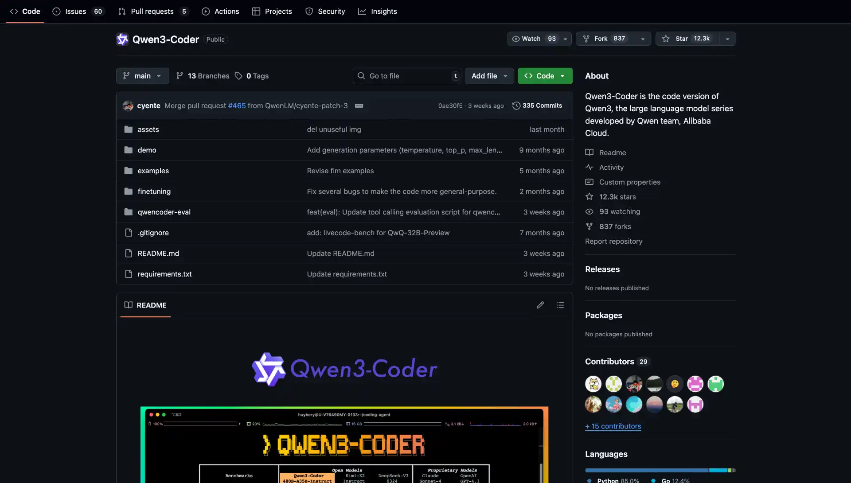The width and height of the screenshot is (851, 483).
Task: Expand the green Code dropdown
Action: point(545,76)
